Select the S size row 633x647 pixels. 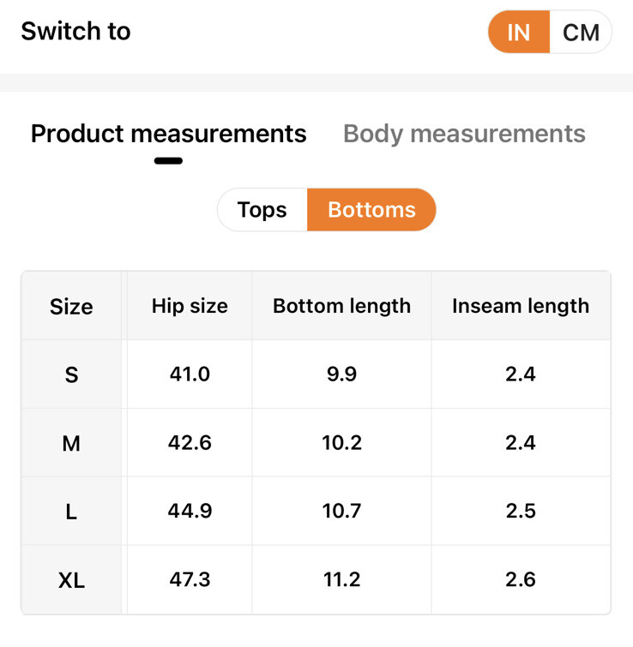71,374
